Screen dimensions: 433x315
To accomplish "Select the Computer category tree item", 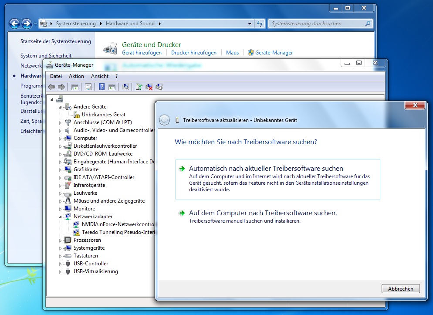I will click(x=85, y=138).
